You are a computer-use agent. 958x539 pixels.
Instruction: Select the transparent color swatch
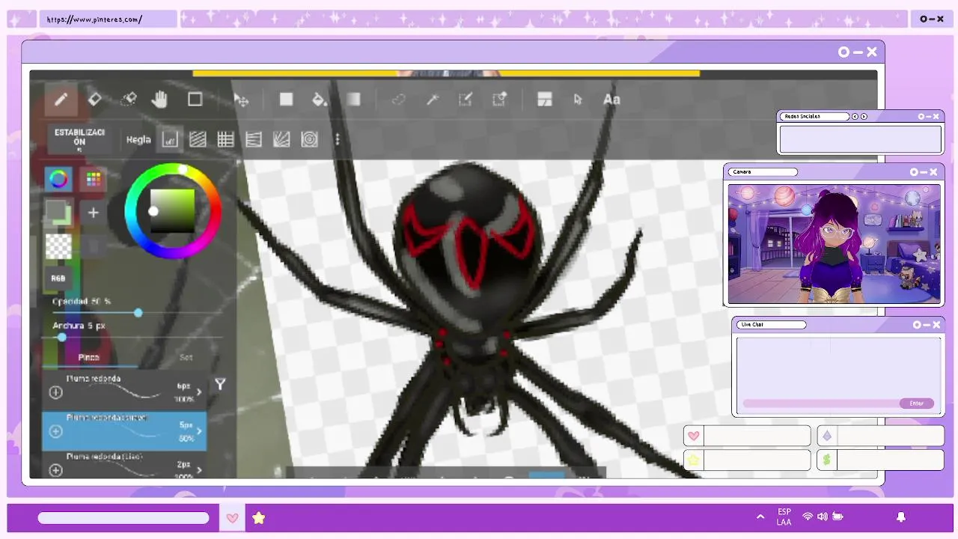pyautogui.click(x=58, y=246)
